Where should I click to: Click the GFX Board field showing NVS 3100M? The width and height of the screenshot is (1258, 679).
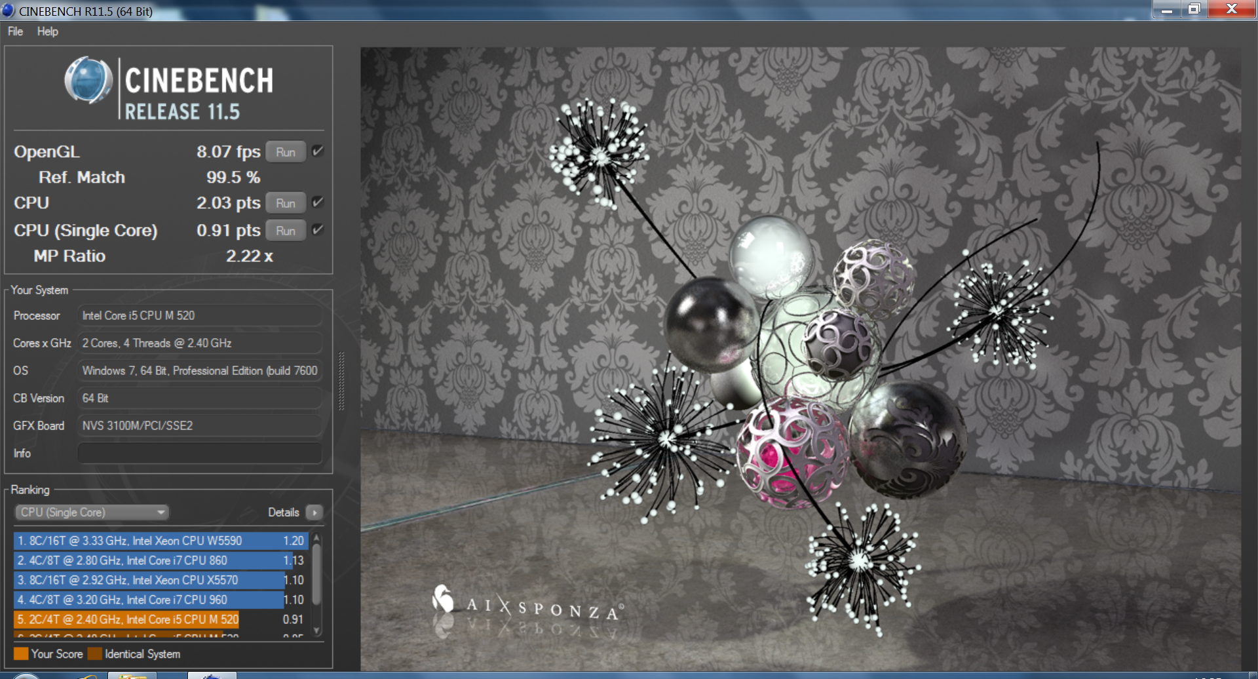(x=200, y=426)
